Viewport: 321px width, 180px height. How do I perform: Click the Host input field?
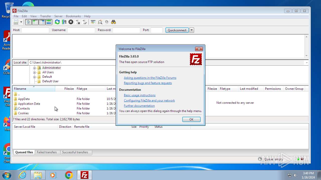[x=35, y=30]
